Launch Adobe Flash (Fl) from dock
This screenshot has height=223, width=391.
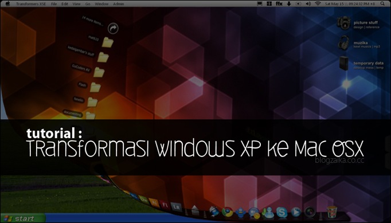pyautogui.click(x=165, y=205)
